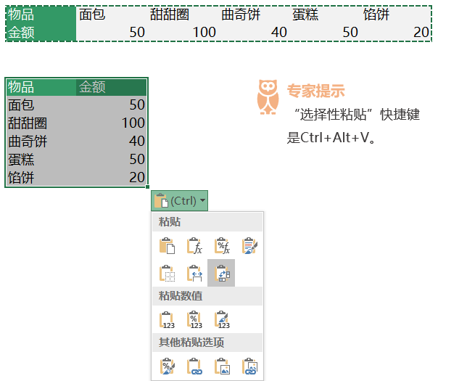The height and width of the screenshot is (381, 467).
Task: Select the Paste Formulas icon
Action: pos(194,247)
